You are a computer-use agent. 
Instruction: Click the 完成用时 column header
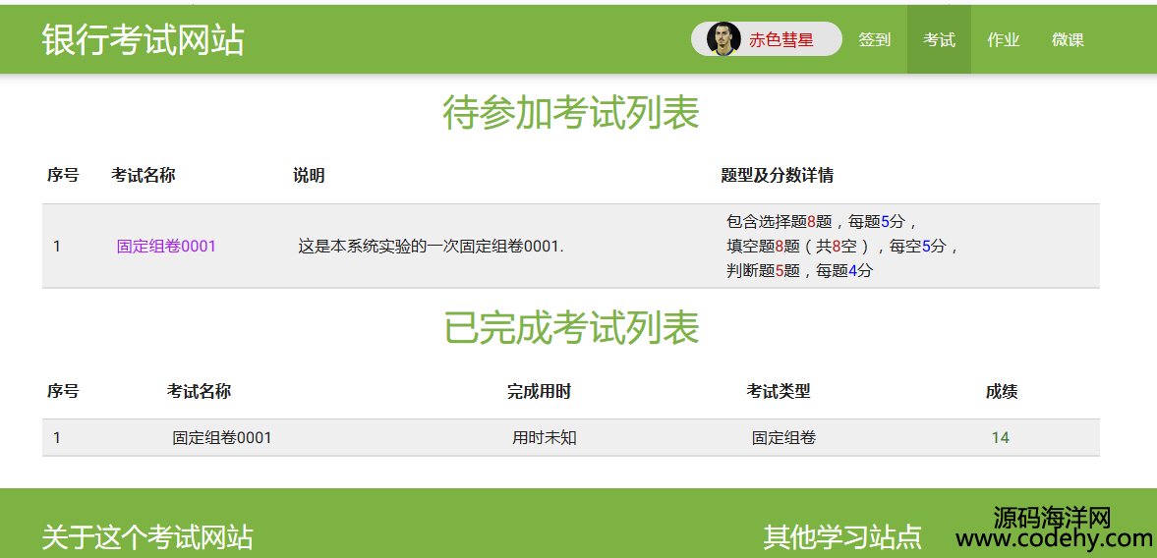point(539,391)
